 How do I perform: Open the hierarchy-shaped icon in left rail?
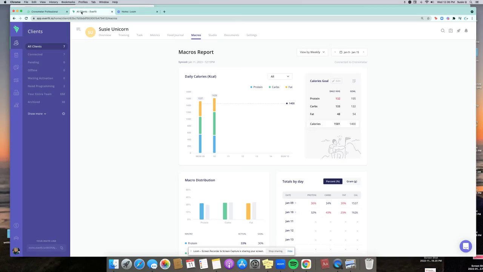tap(16, 105)
